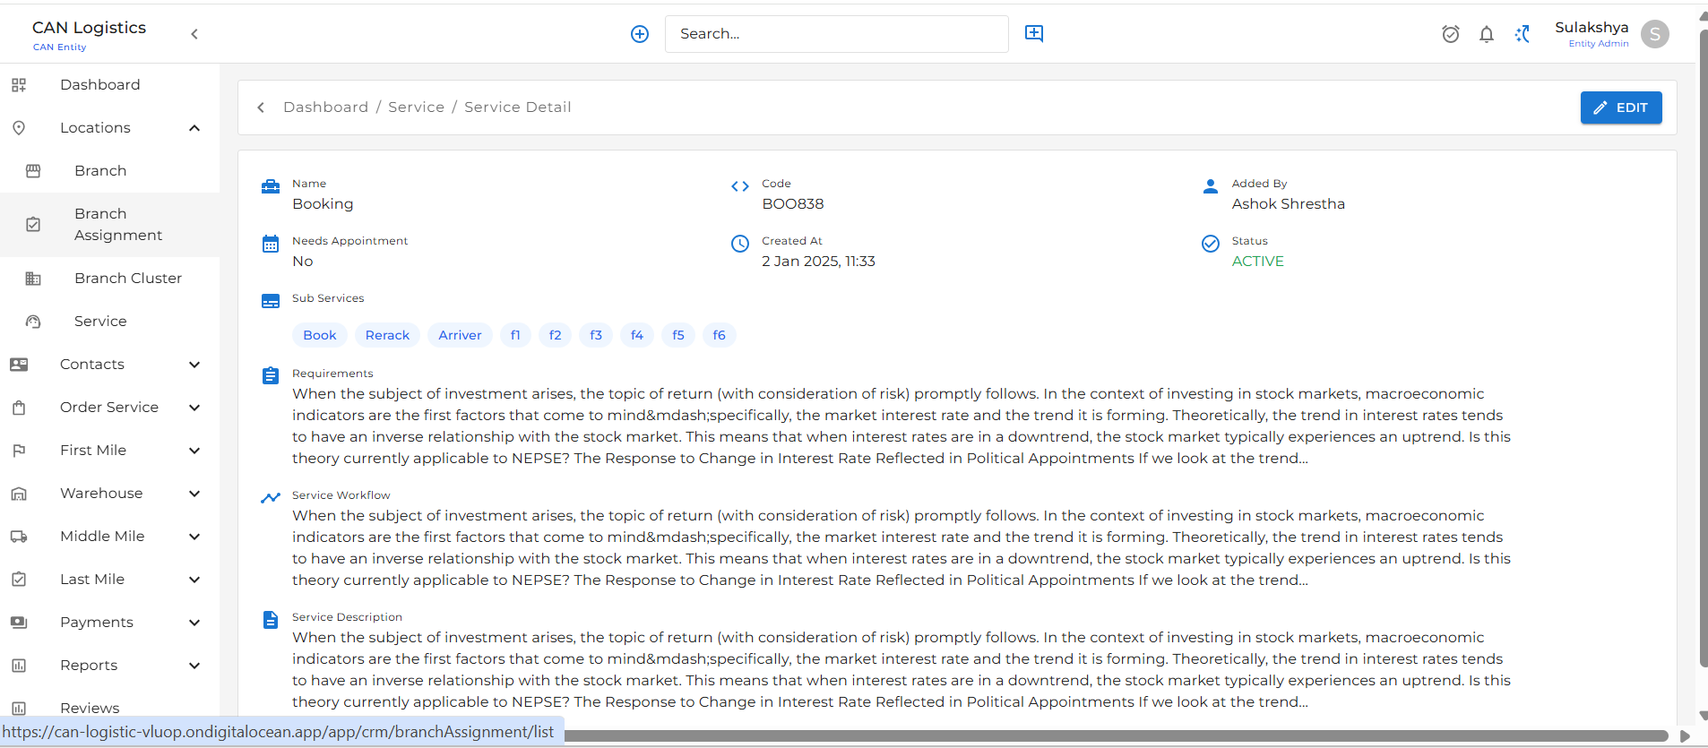Viewport: 1708px width, 748px height.
Task: Select the f6 sub service chip
Action: click(x=720, y=335)
